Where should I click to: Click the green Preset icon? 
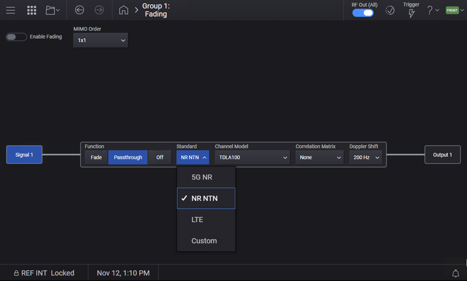[x=452, y=10]
